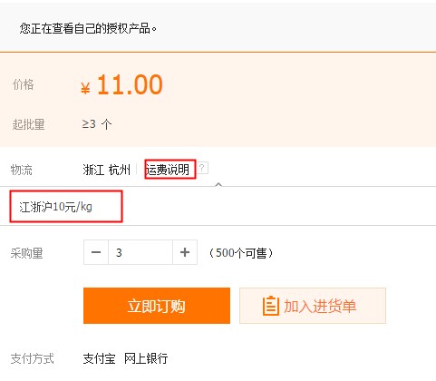The height and width of the screenshot is (381, 436).
Task: Click the question mark help icon
Action: coord(203,168)
